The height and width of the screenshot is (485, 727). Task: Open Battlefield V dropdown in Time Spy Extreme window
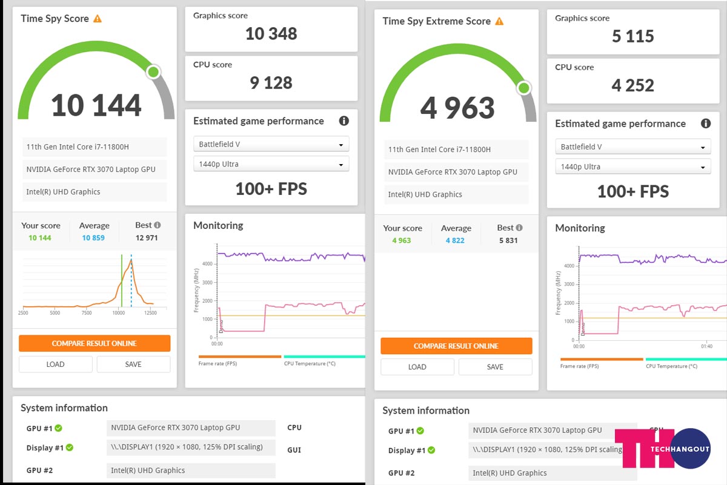633,147
